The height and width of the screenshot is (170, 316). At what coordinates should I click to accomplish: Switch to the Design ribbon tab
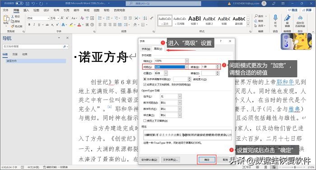click(x=46, y=10)
